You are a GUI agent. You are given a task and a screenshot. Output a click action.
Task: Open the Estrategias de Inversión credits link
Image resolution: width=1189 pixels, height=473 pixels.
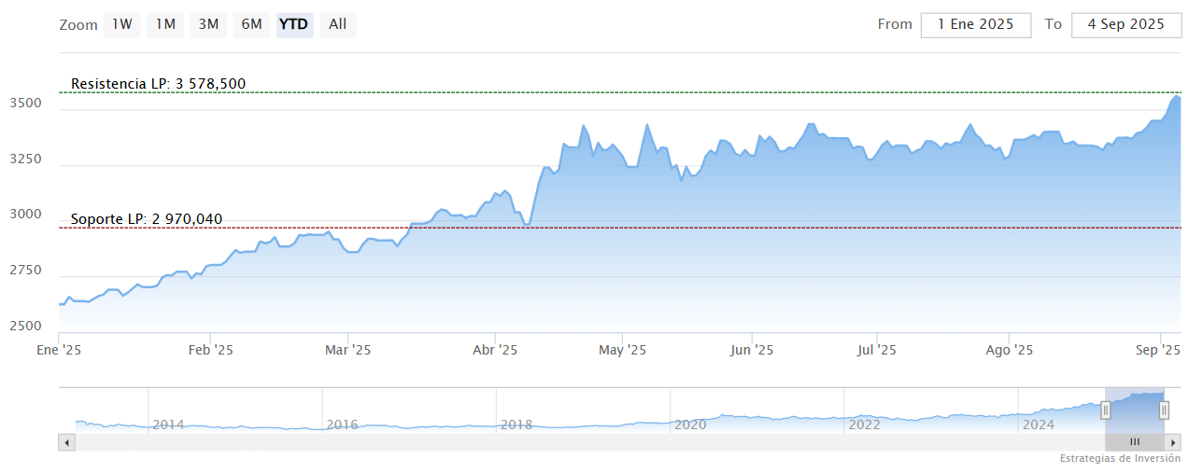coord(1120,459)
